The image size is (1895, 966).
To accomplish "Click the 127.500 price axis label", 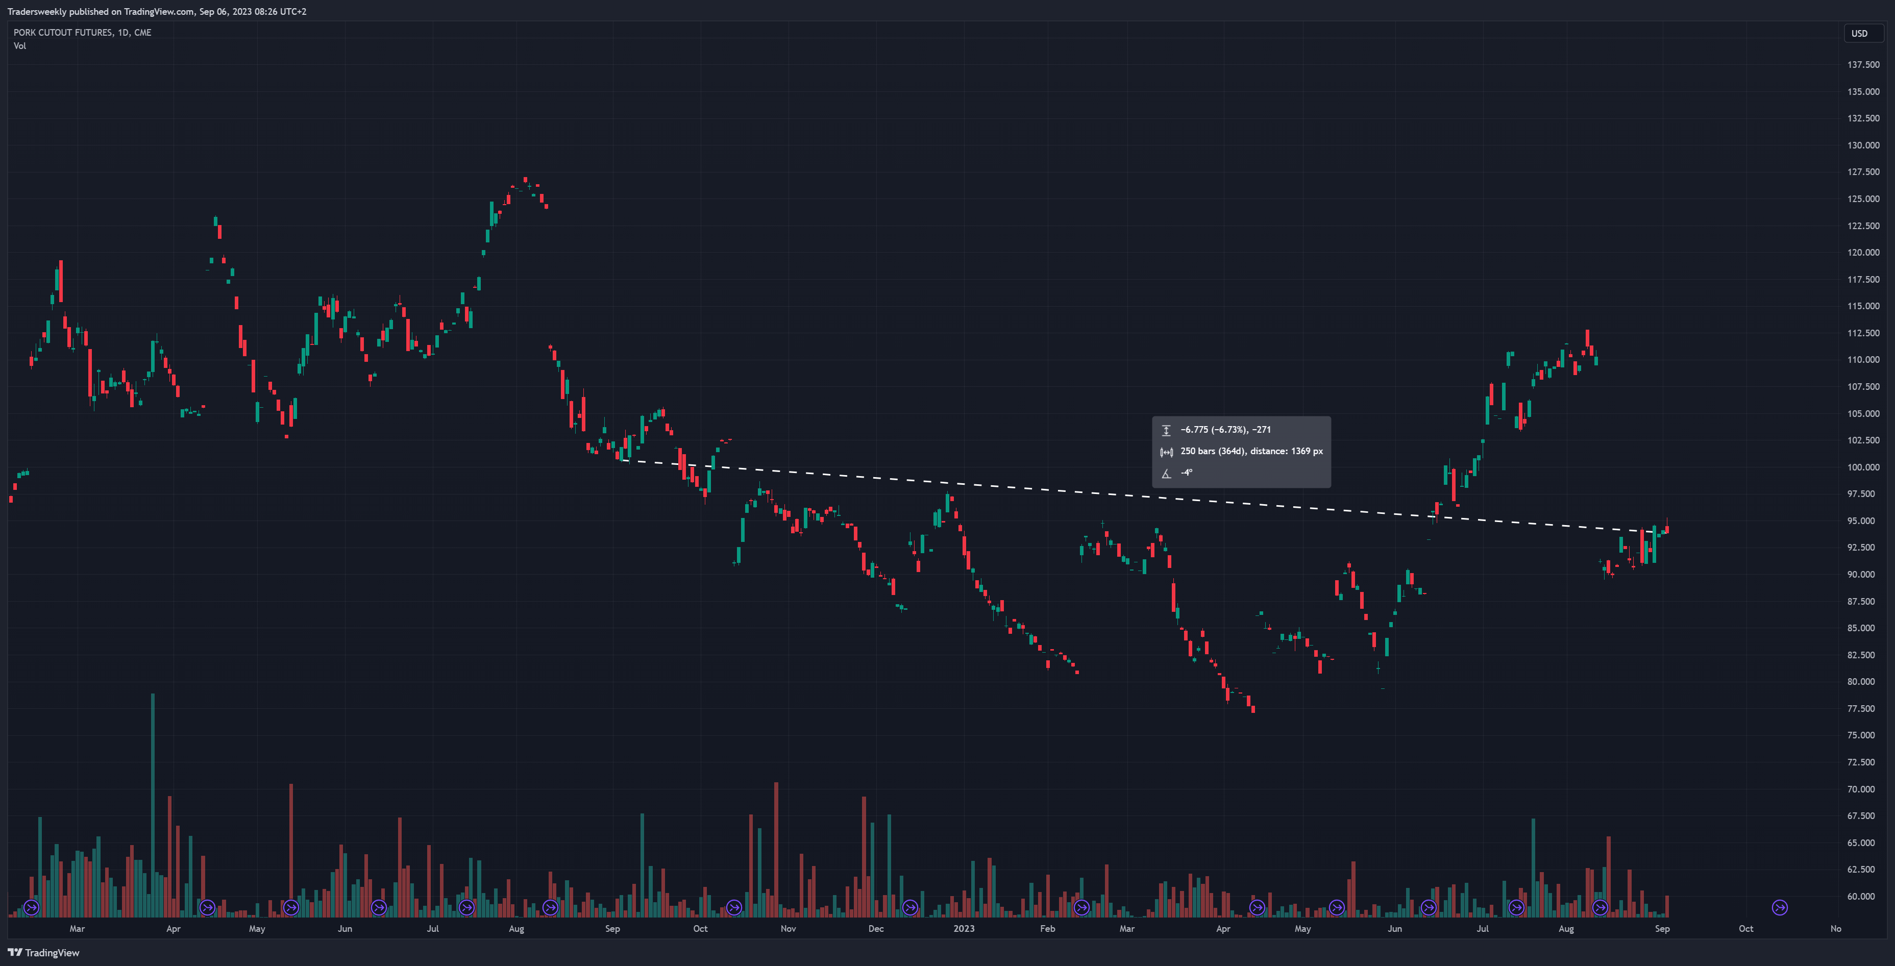I will pyautogui.click(x=1863, y=172).
